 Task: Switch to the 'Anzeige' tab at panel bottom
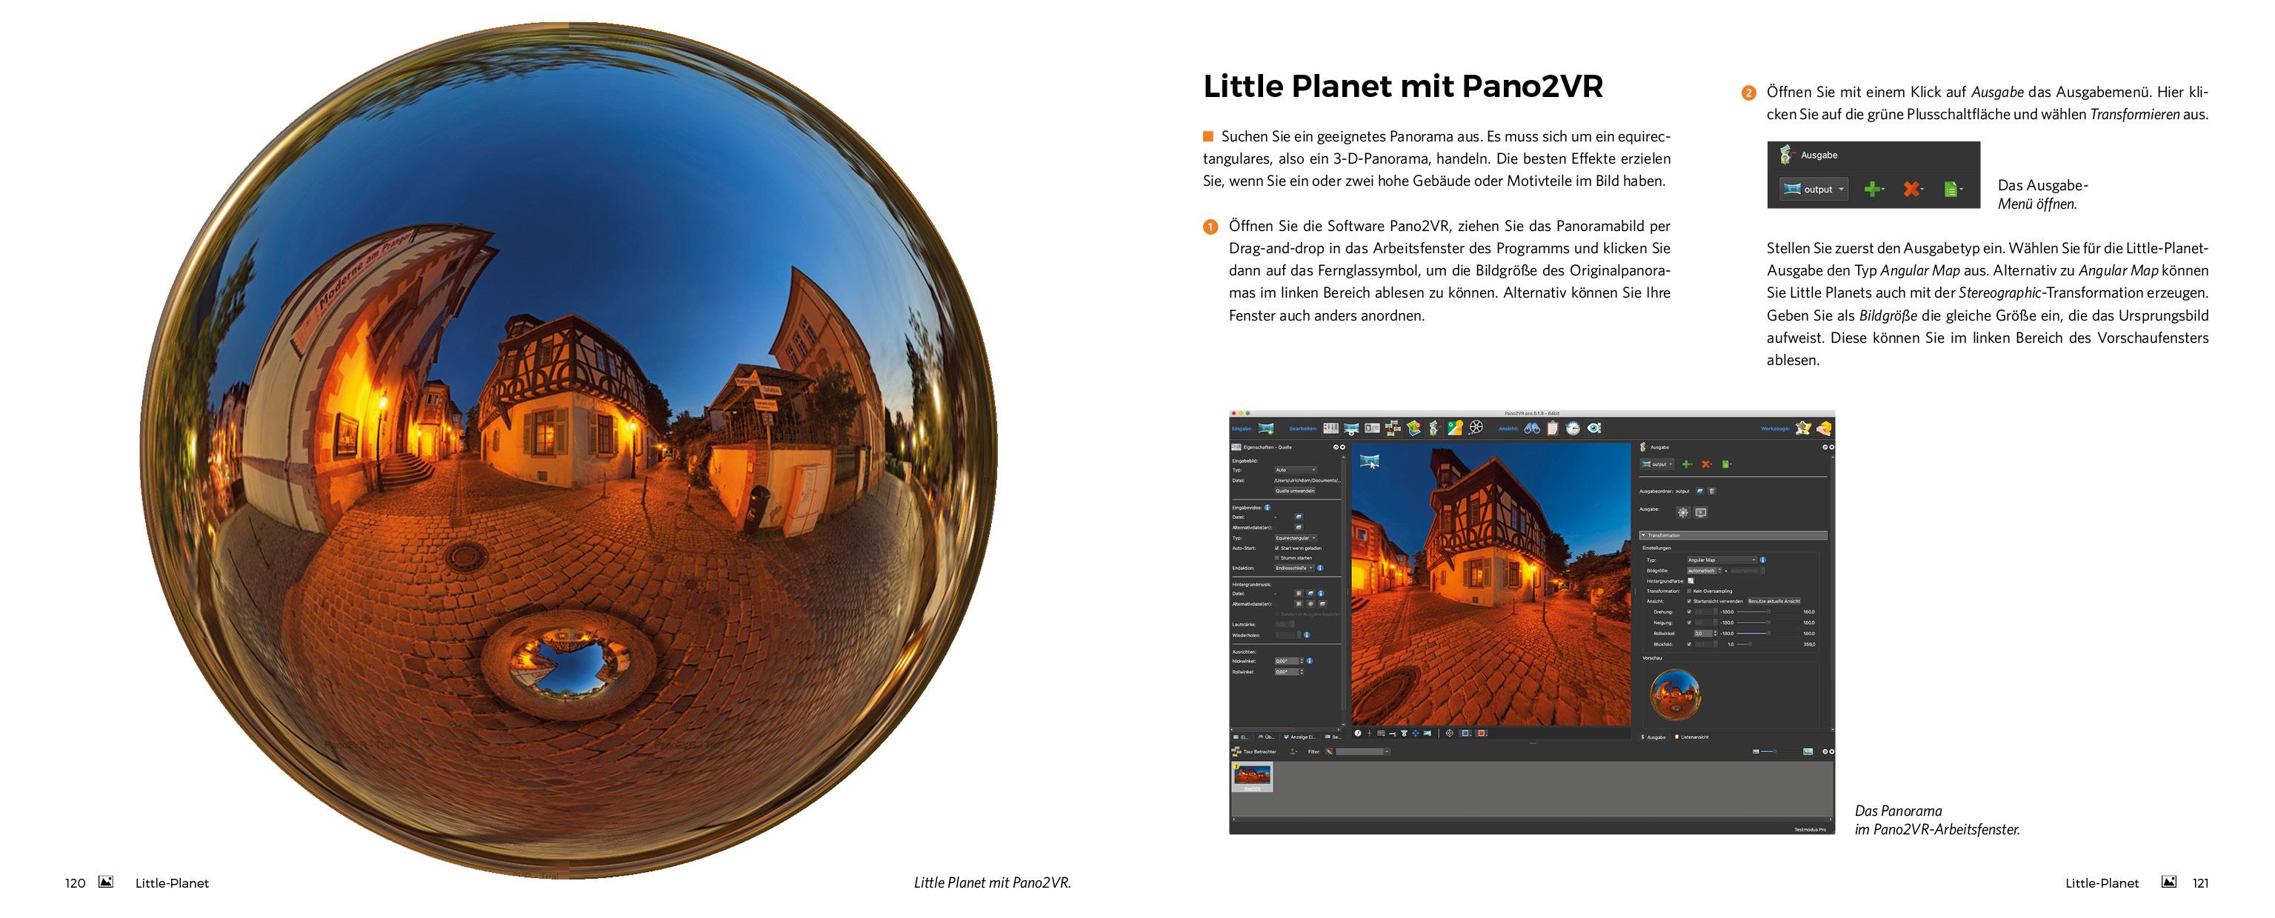coord(1301,737)
